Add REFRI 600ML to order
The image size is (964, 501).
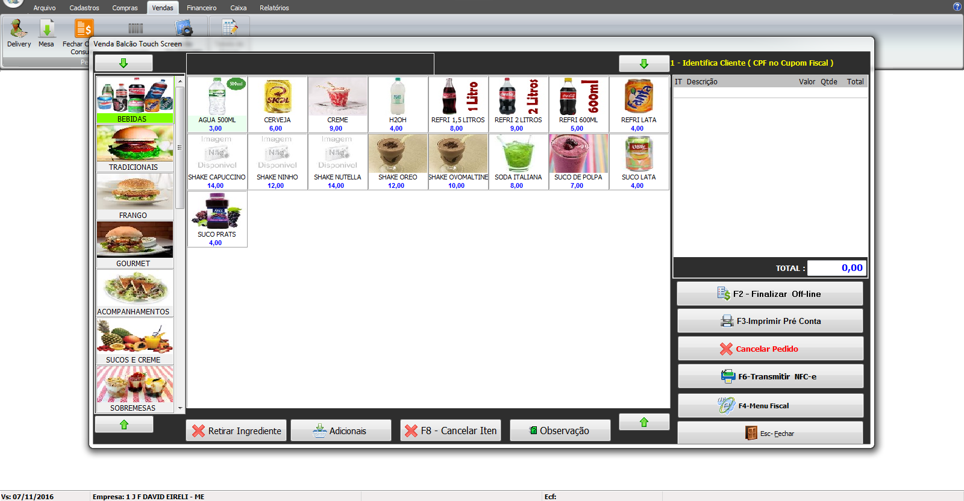click(578, 104)
